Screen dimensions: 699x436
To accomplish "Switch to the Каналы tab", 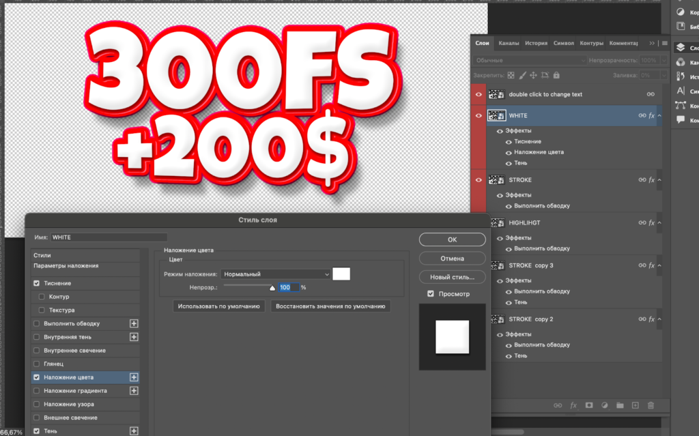I will click(509, 43).
